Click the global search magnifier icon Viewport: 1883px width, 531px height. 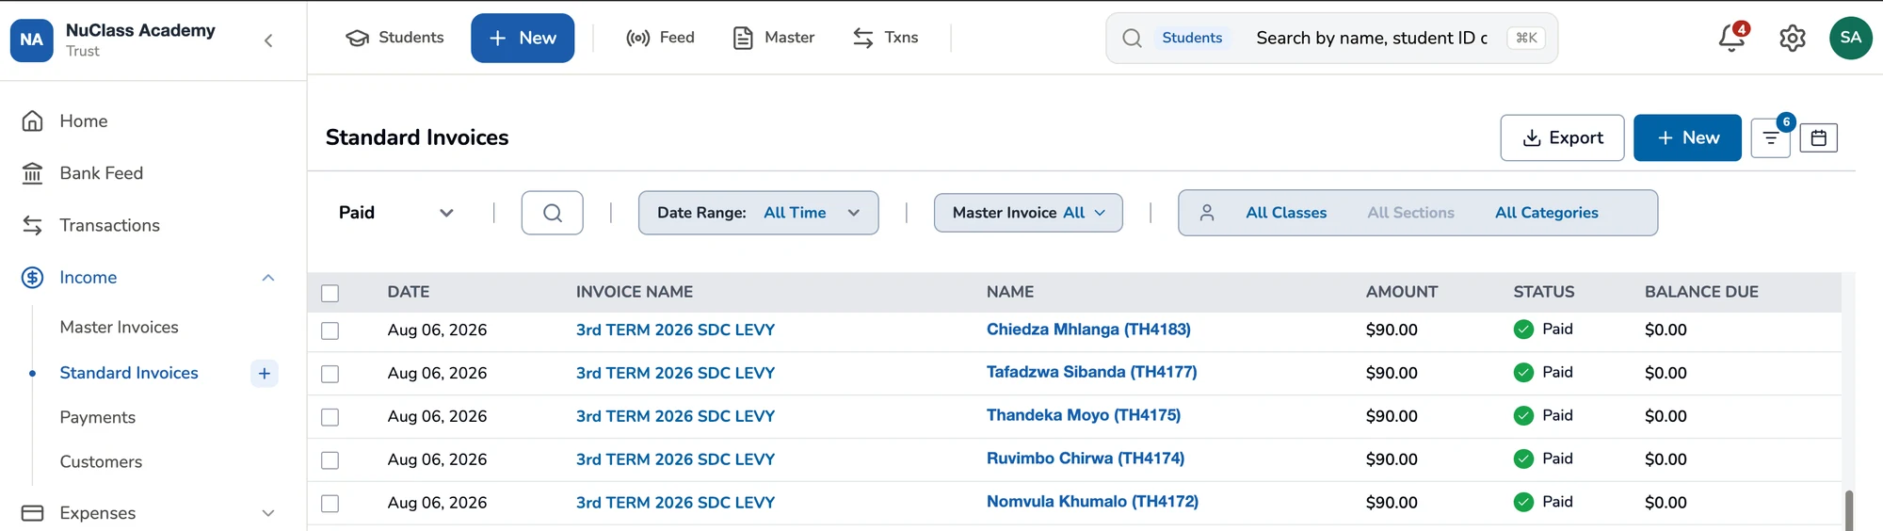(x=1132, y=38)
